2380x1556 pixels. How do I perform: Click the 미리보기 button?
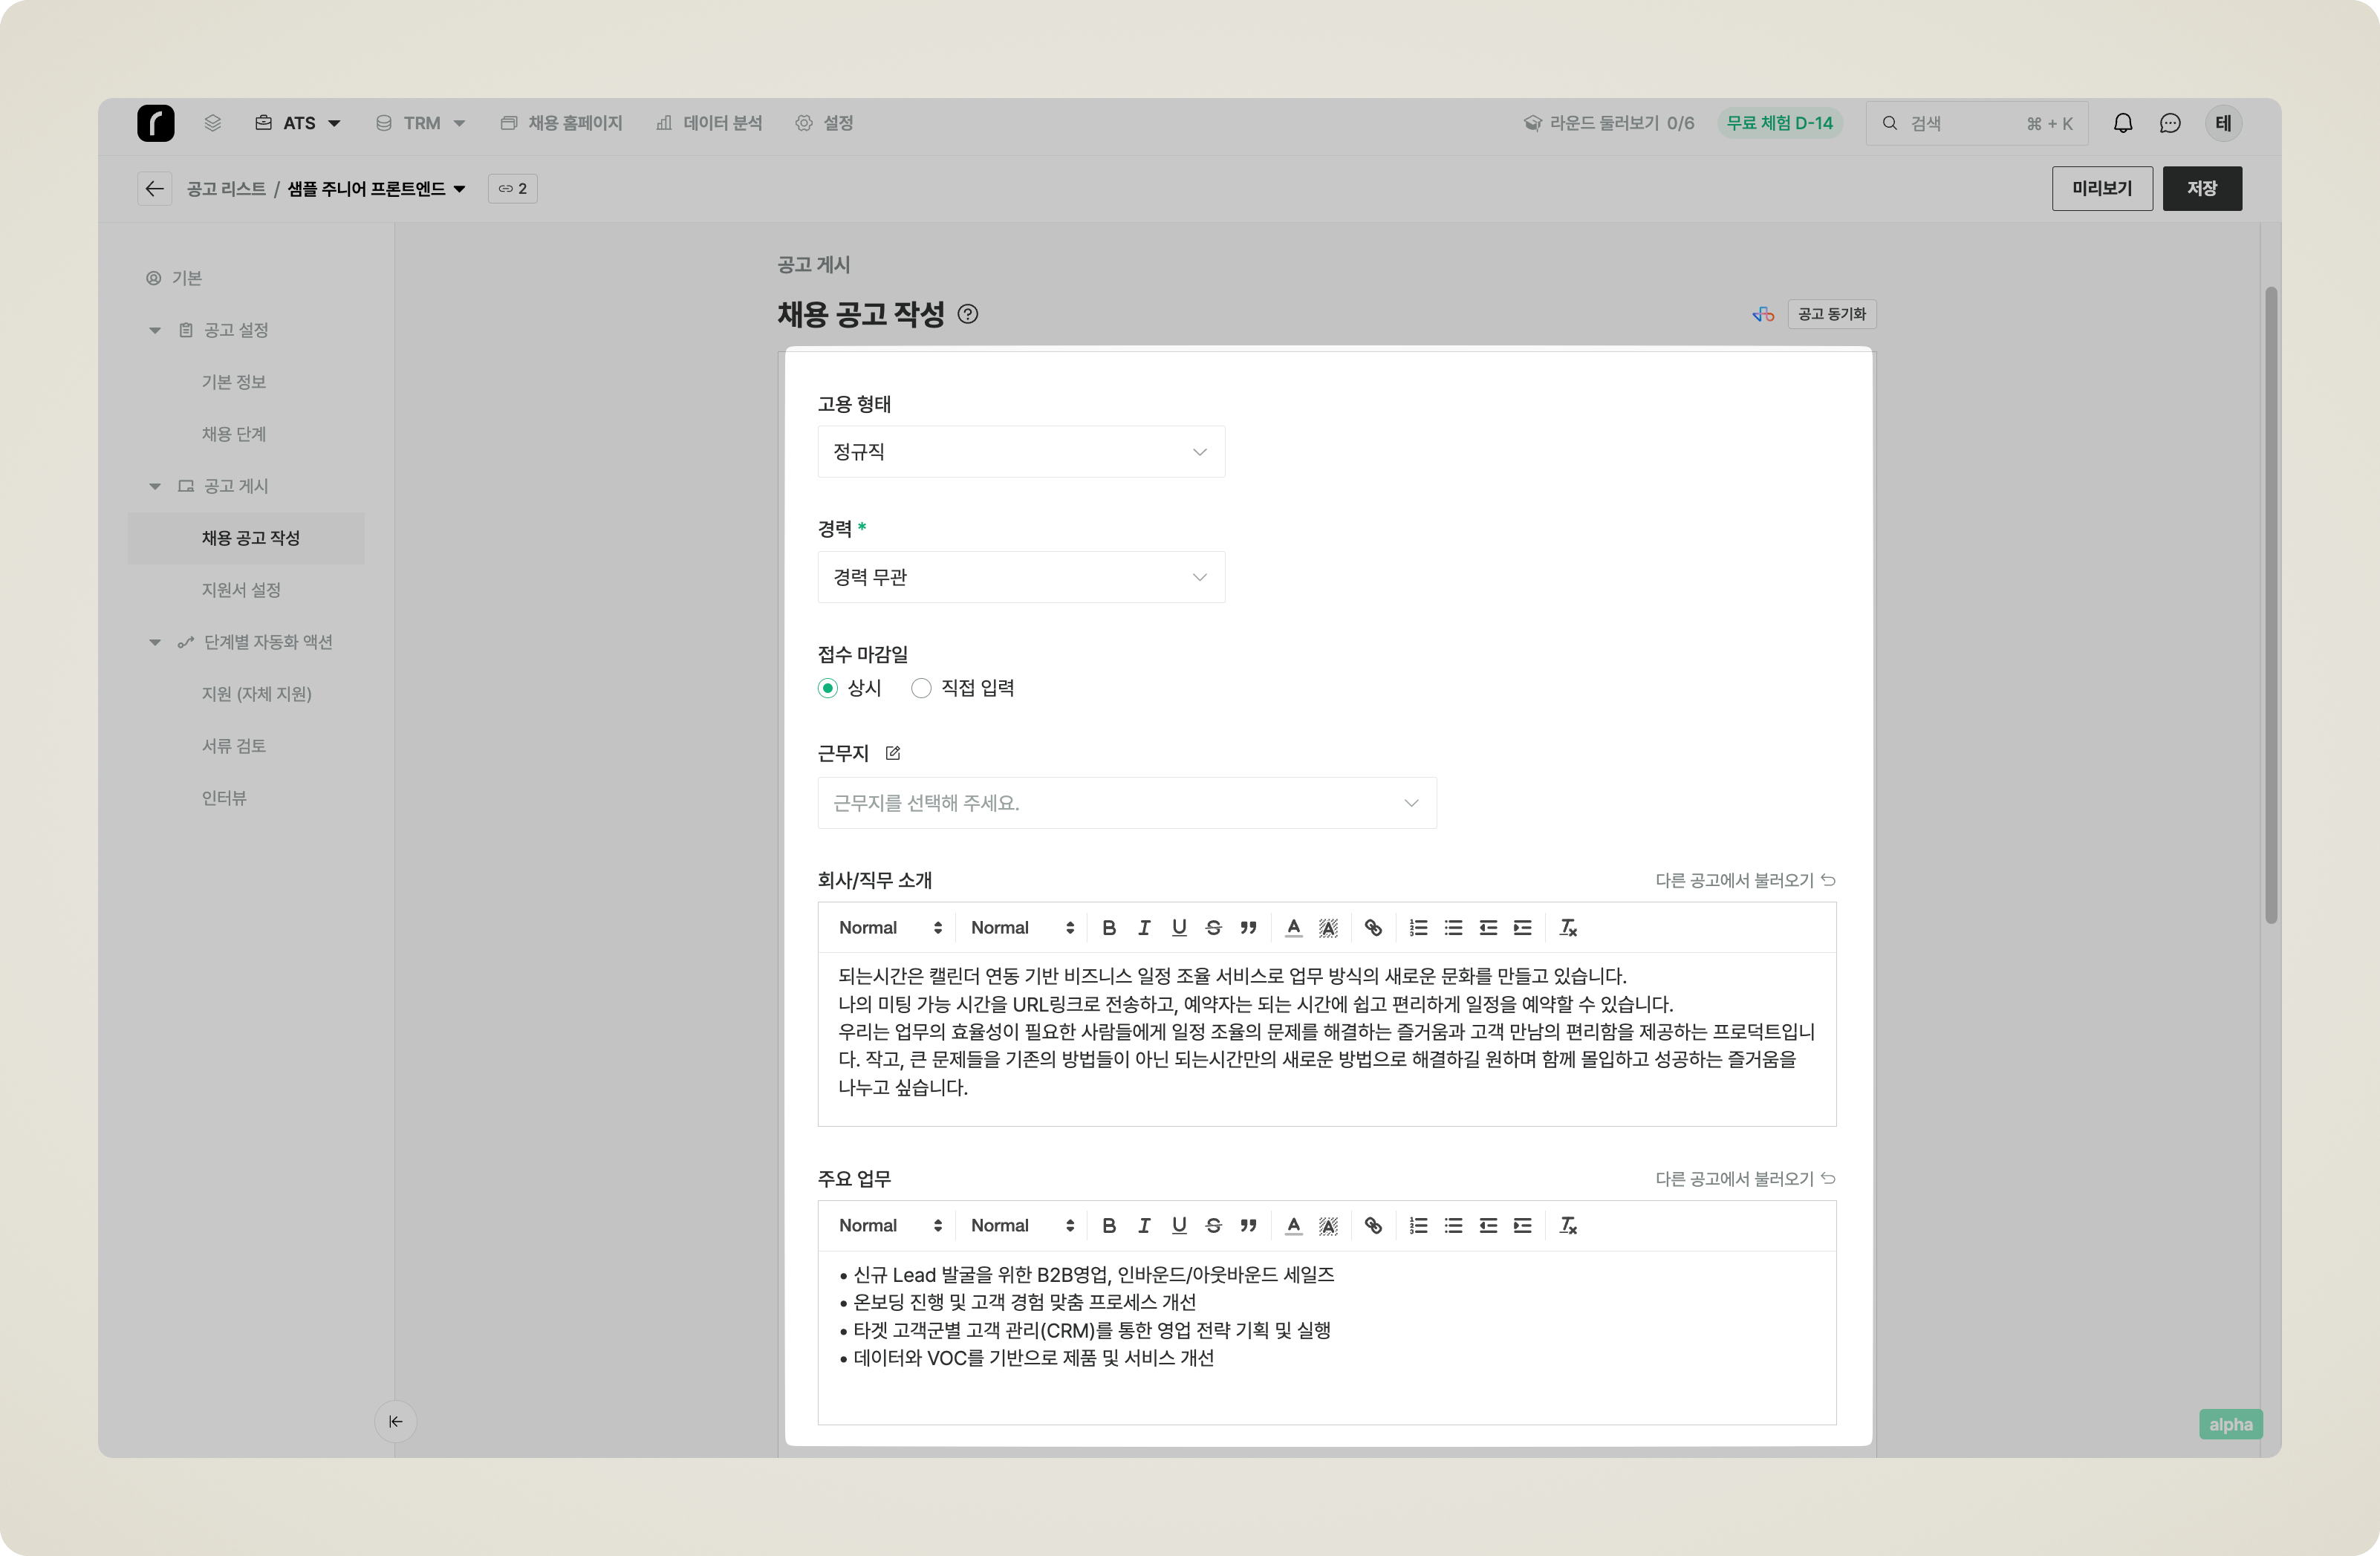coord(2101,189)
